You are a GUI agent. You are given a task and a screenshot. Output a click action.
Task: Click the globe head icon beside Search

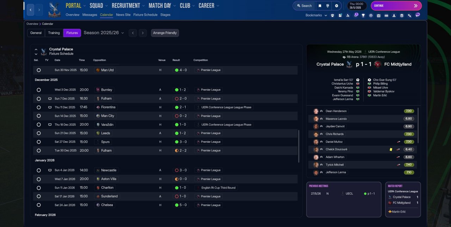pos(328,6)
